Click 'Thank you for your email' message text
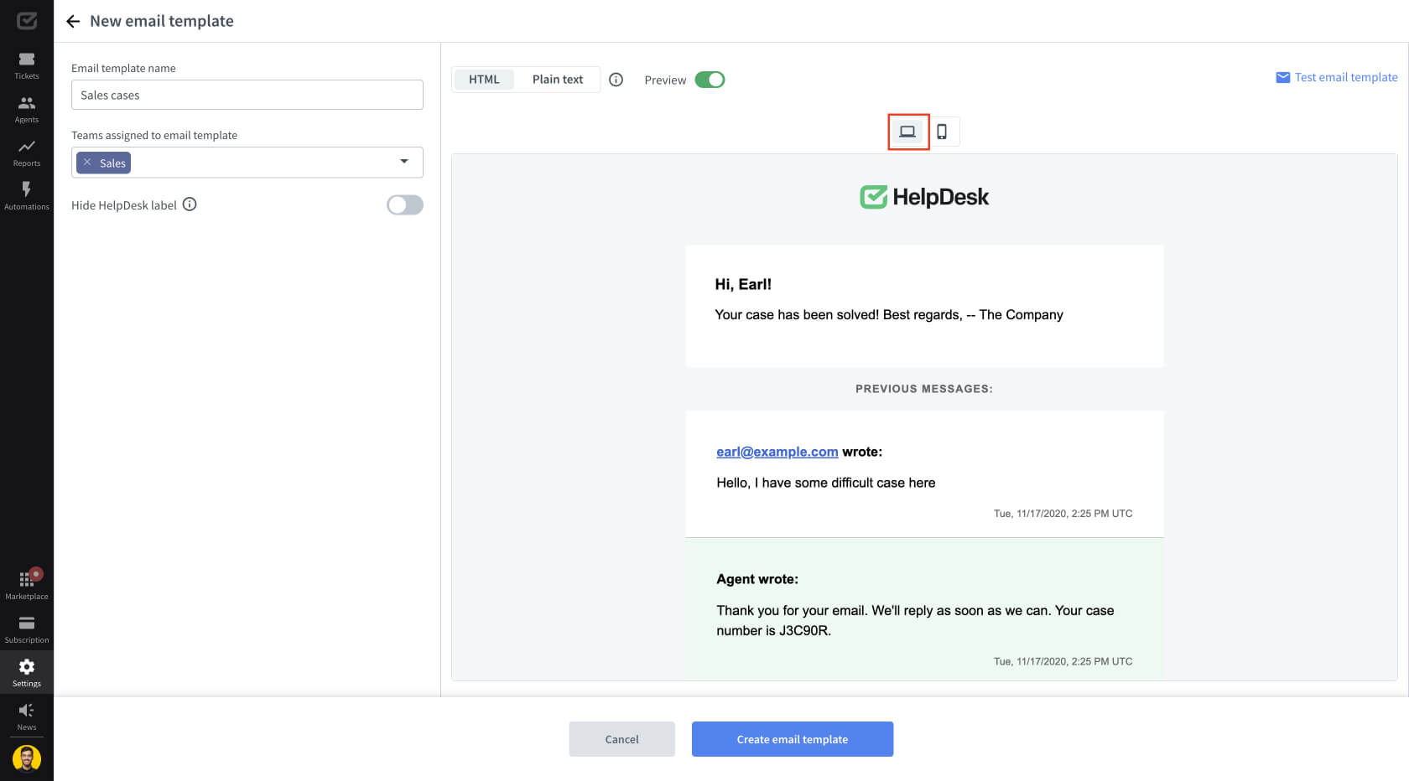 pyautogui.click(x=915, y=620)
